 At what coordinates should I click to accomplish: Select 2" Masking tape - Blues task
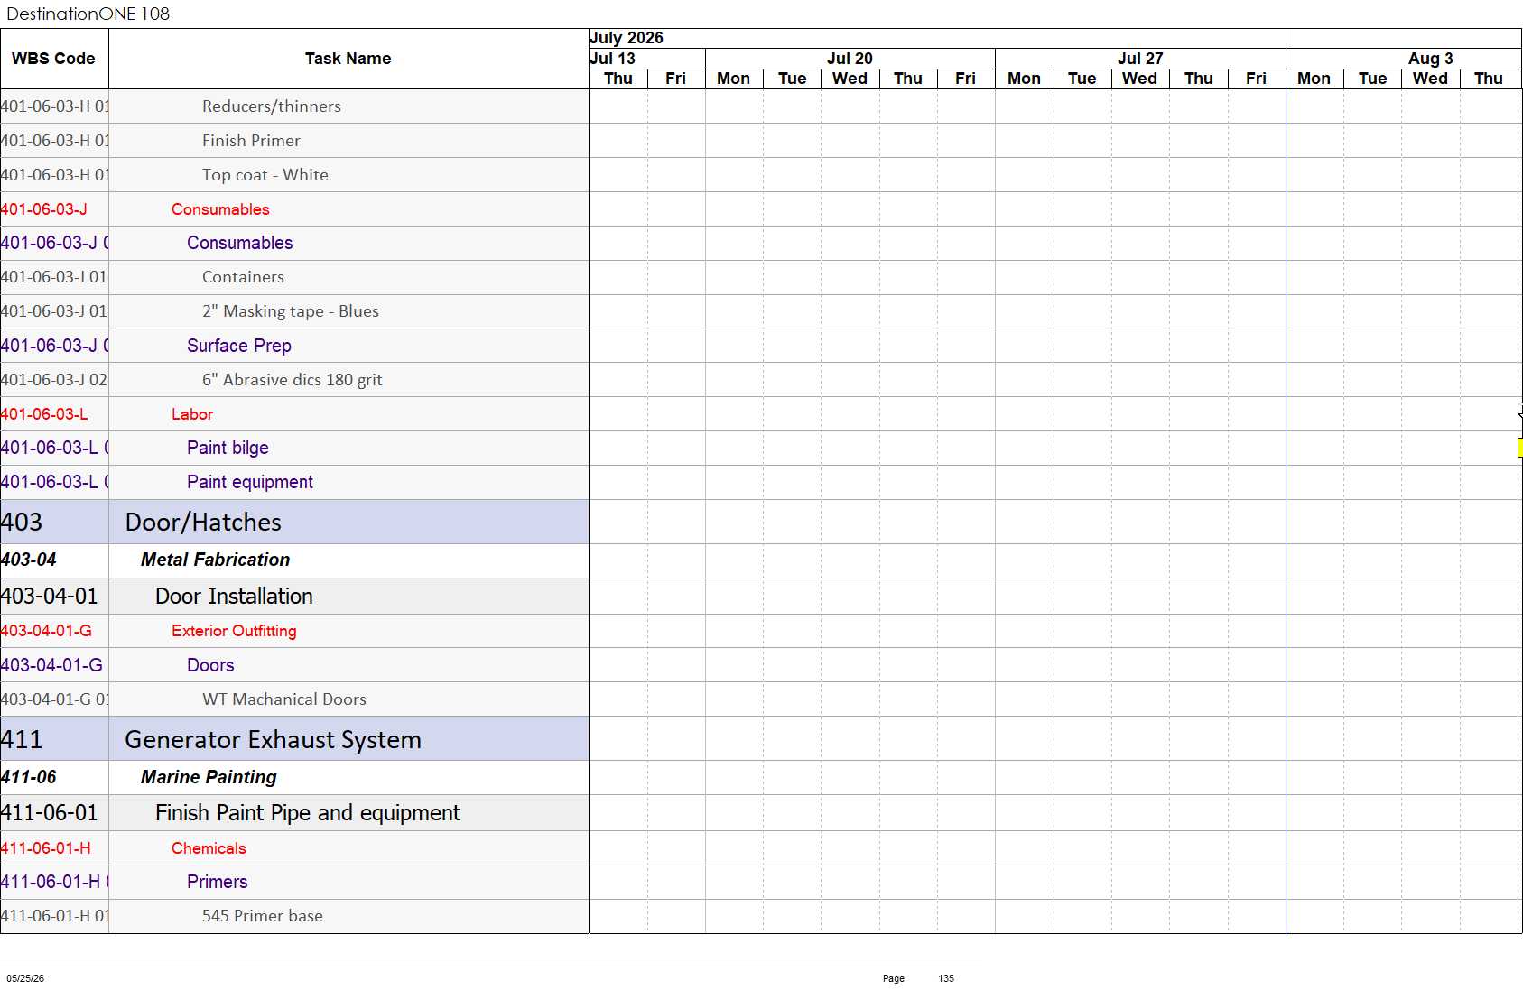(x=291, y=311)
